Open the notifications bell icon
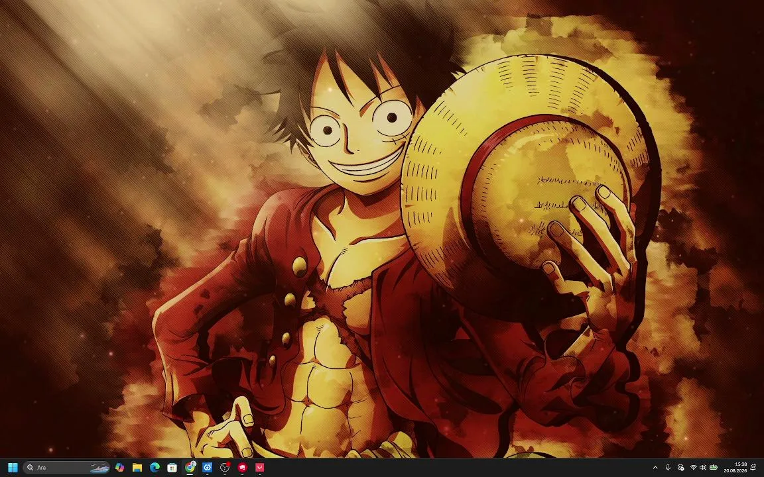Image resolution: width=764 pixels, height=477 pixels. point(753,468)
